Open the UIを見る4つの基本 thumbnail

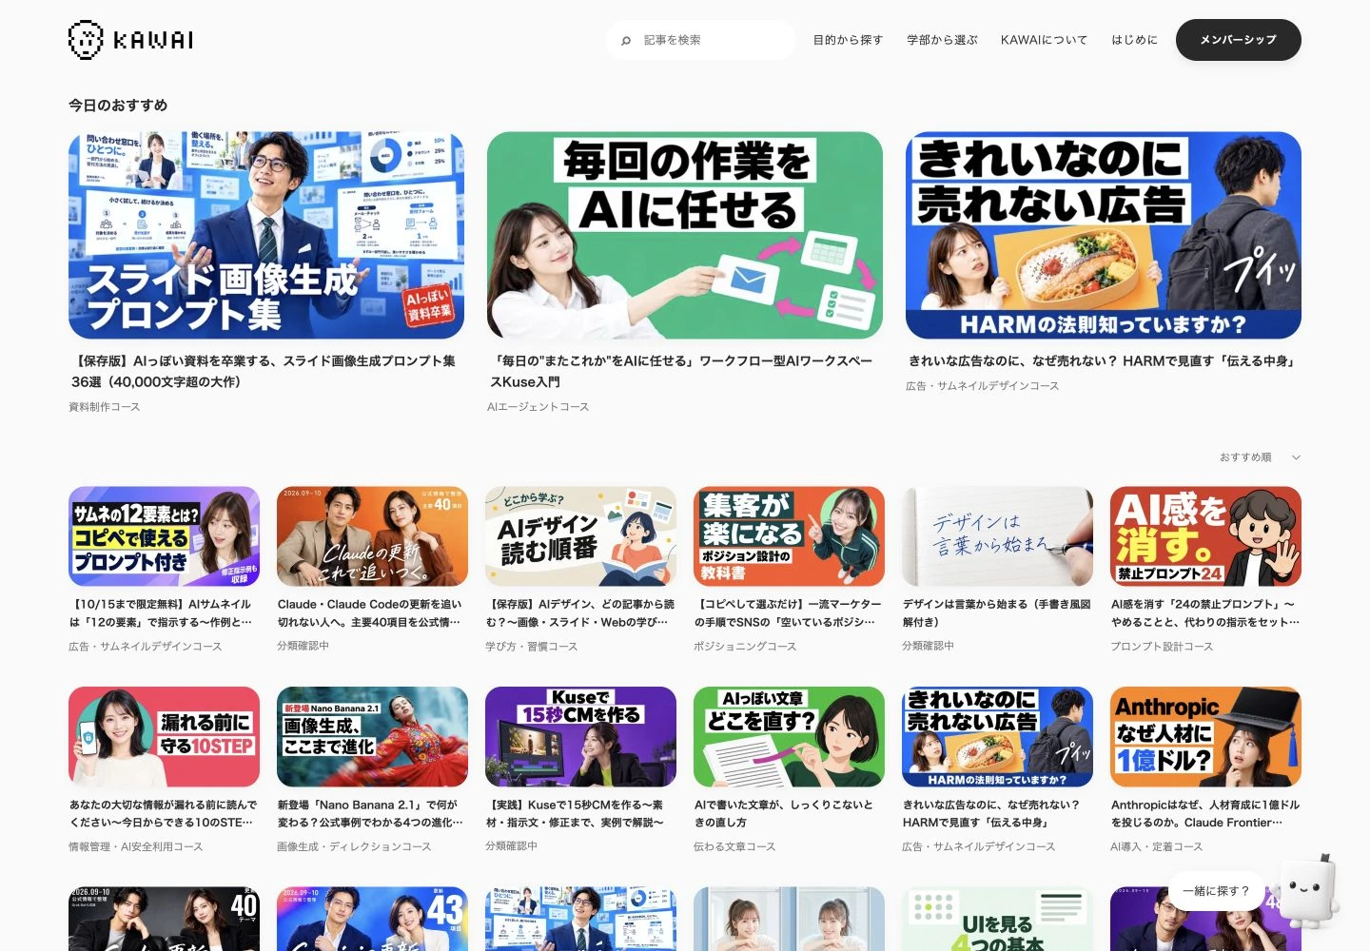(997, 920)
